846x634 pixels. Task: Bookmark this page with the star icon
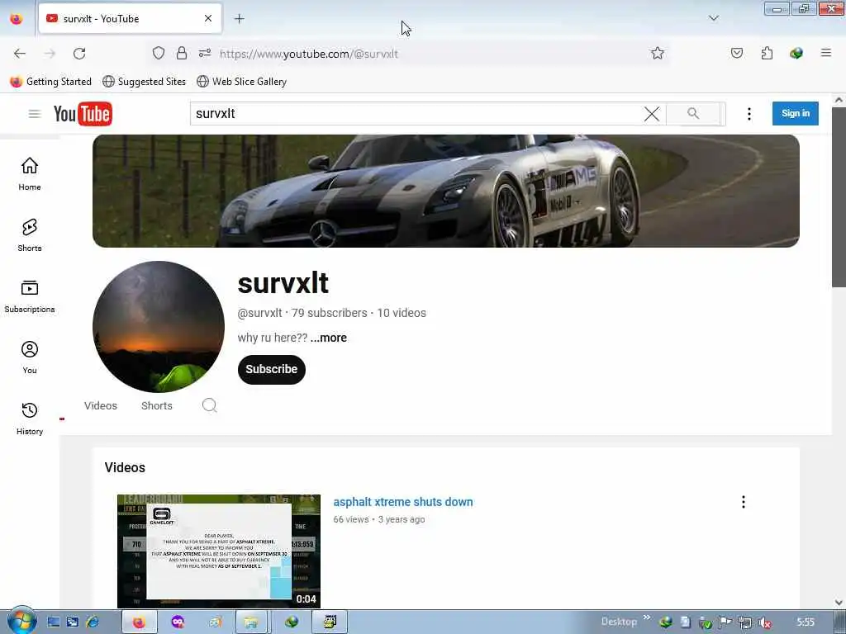pos(657,53)
